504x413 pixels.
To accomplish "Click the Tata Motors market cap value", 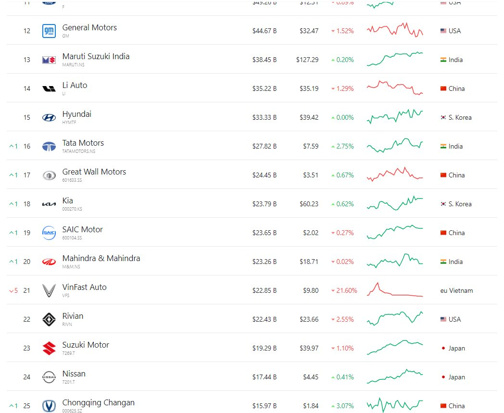I will pos(265,146).
